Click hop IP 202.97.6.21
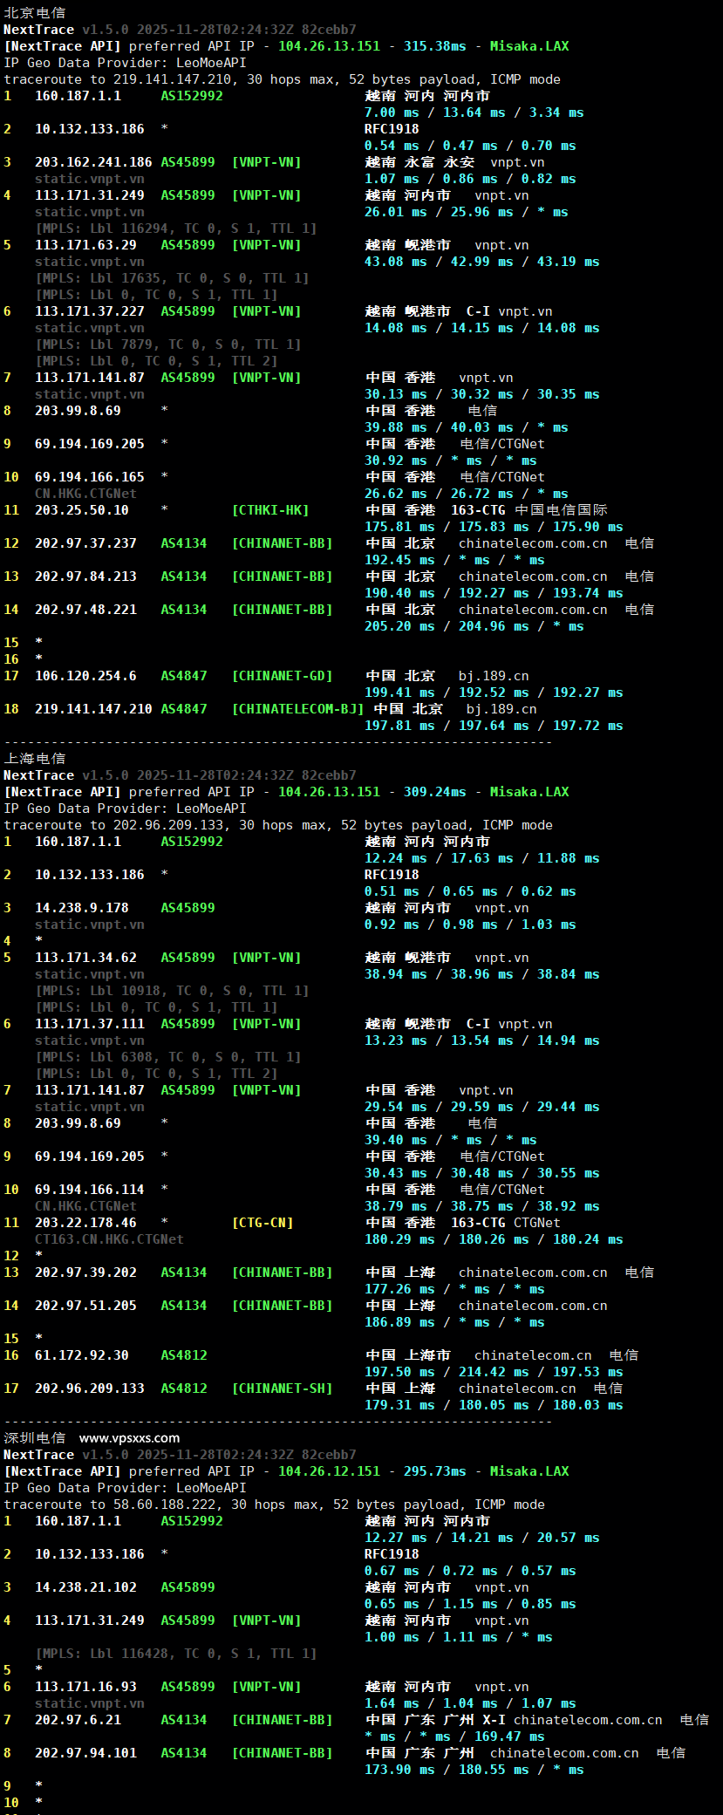This screenshot has width=723, height=1815. (78, 1720)
